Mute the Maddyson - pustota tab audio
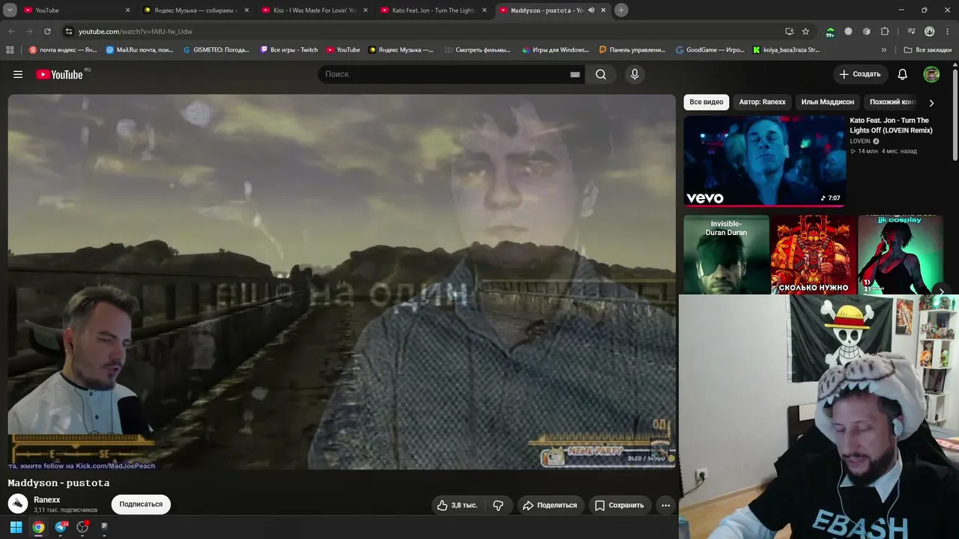The image size is (959, 539). click(x=591, y=10)
